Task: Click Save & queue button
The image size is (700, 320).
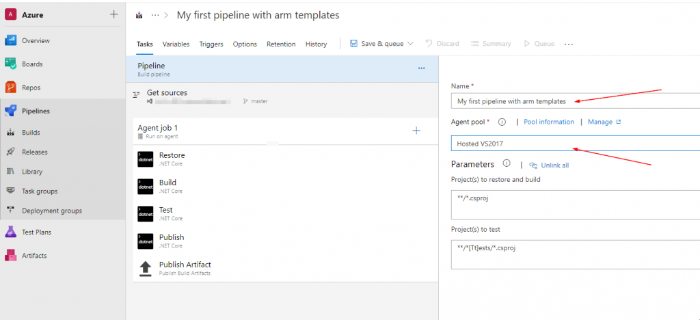Action: click(x=377, y=44)
